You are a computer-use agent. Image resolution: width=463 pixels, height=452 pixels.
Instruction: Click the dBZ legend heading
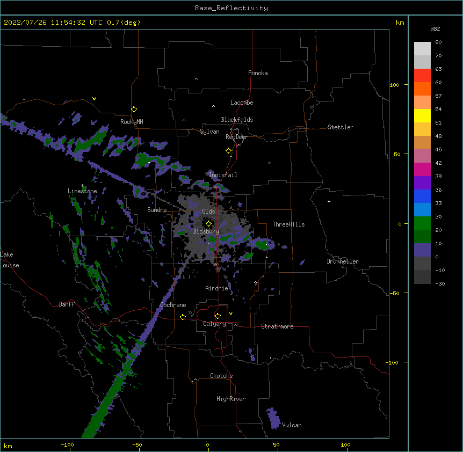pyautogui.click(x=435, y=29)
